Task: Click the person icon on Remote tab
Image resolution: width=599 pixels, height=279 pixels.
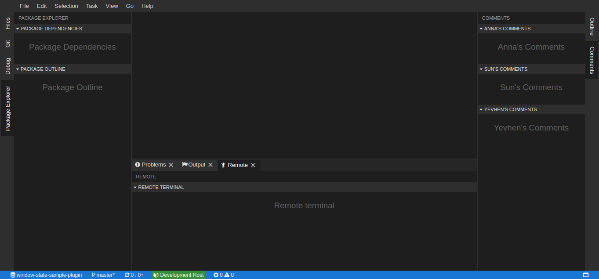Action: [223, 165]
